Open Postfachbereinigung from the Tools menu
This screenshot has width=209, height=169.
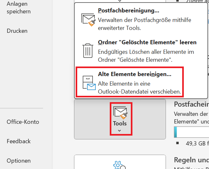[x=141, y=19]
